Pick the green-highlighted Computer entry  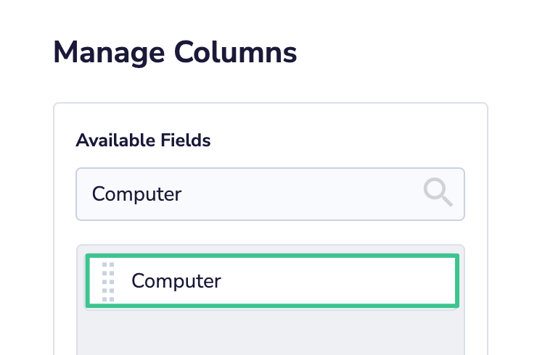[272, 281]
